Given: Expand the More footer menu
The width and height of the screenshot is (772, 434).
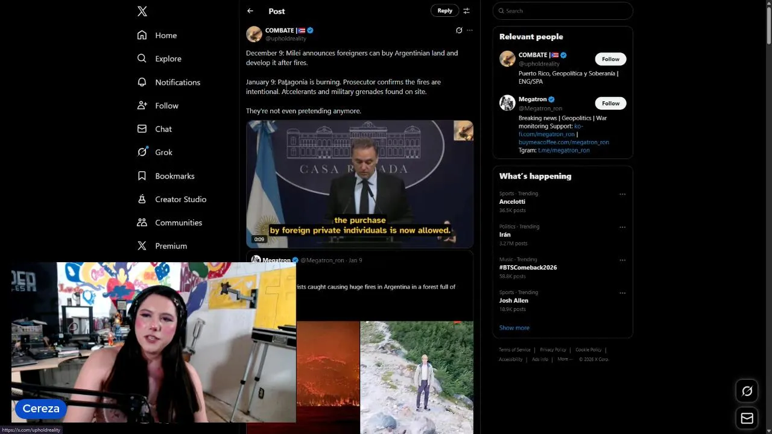Looking at the screenshot, I should (565, 359).
